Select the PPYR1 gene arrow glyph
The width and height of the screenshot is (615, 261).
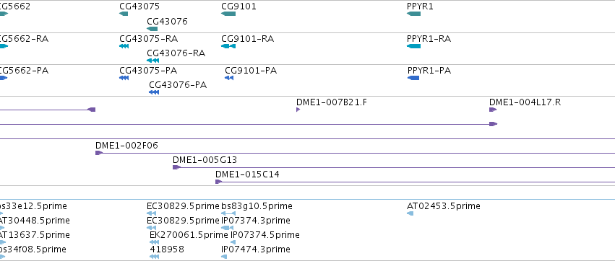[x=414, y=14]
